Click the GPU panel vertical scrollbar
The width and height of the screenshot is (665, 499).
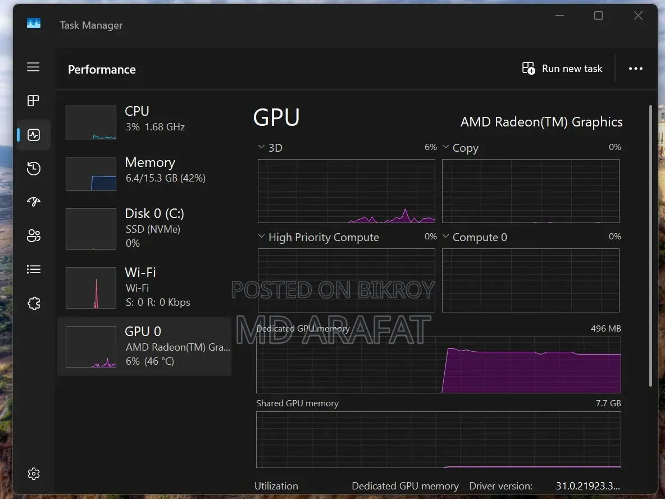pos(650,246)
